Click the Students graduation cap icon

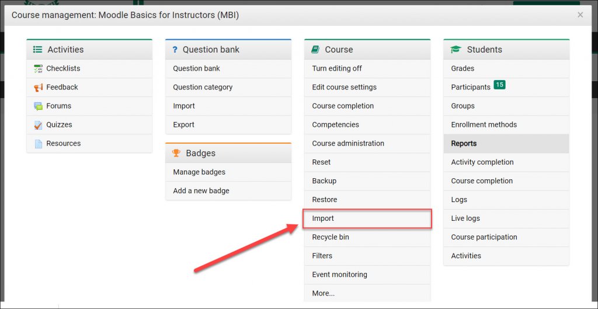coord(456,50)
